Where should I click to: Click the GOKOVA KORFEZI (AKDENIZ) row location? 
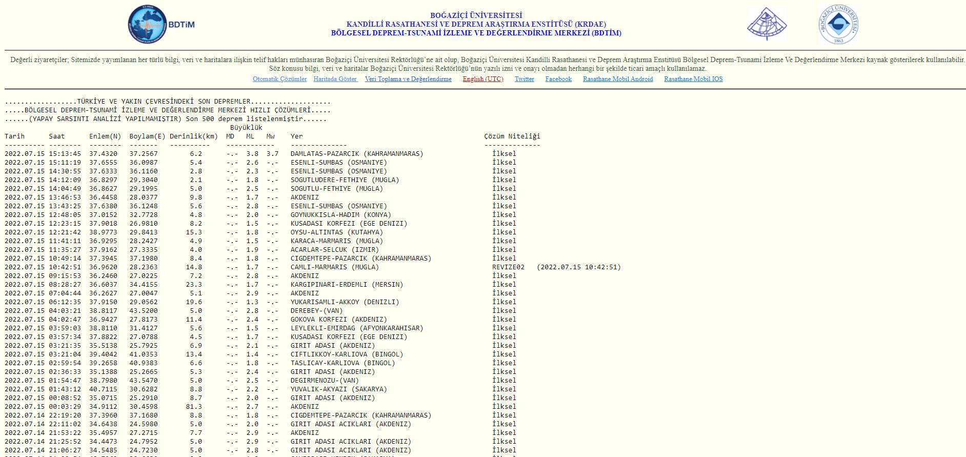339,320
